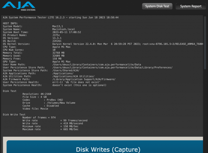208x153 pixels.
Task: Open the System Report tab
Action: click(191, 6)
